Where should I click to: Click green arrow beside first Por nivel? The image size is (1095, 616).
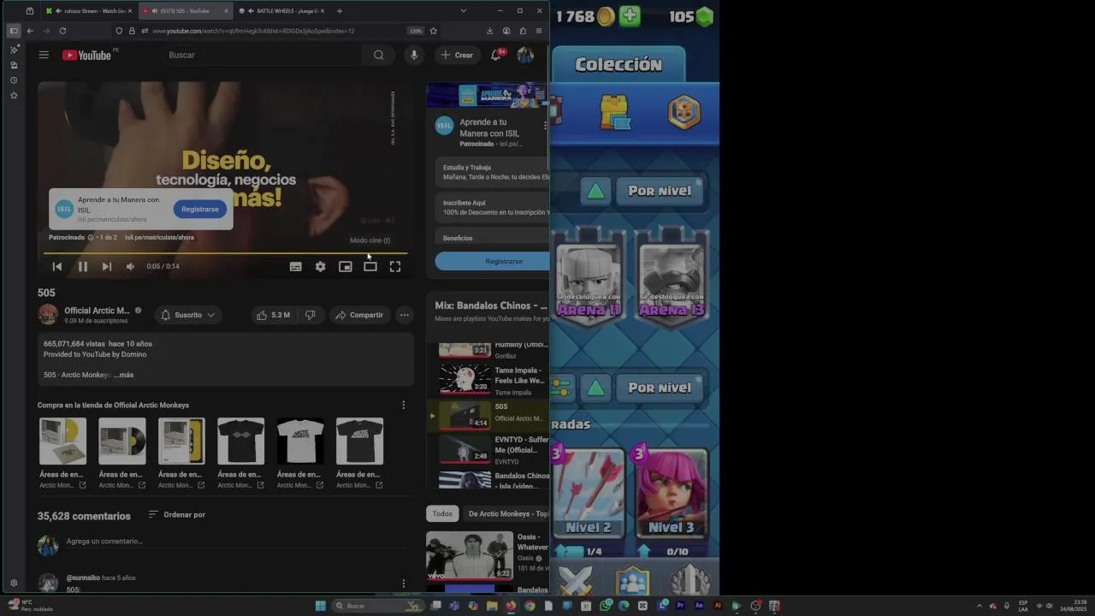596,191
